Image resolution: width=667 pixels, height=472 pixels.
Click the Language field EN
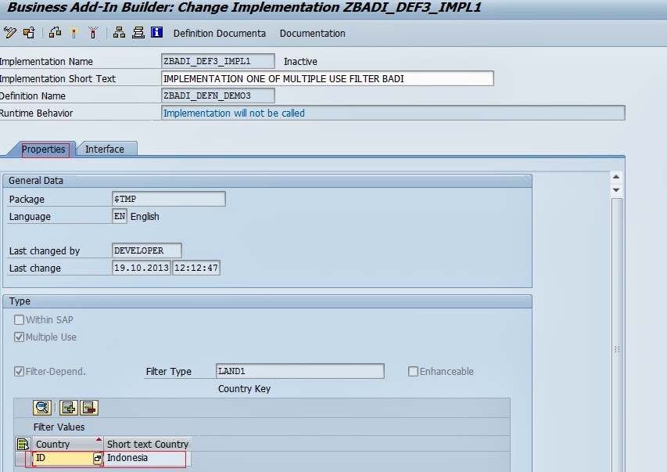coord(120,216)
